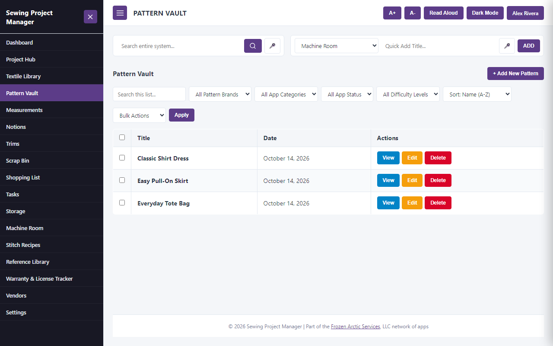The height and width of the screenshot is (346, 553).
Task: Edit the Easy Pull-On Skirt pattern
Action: tap(412, 180)
